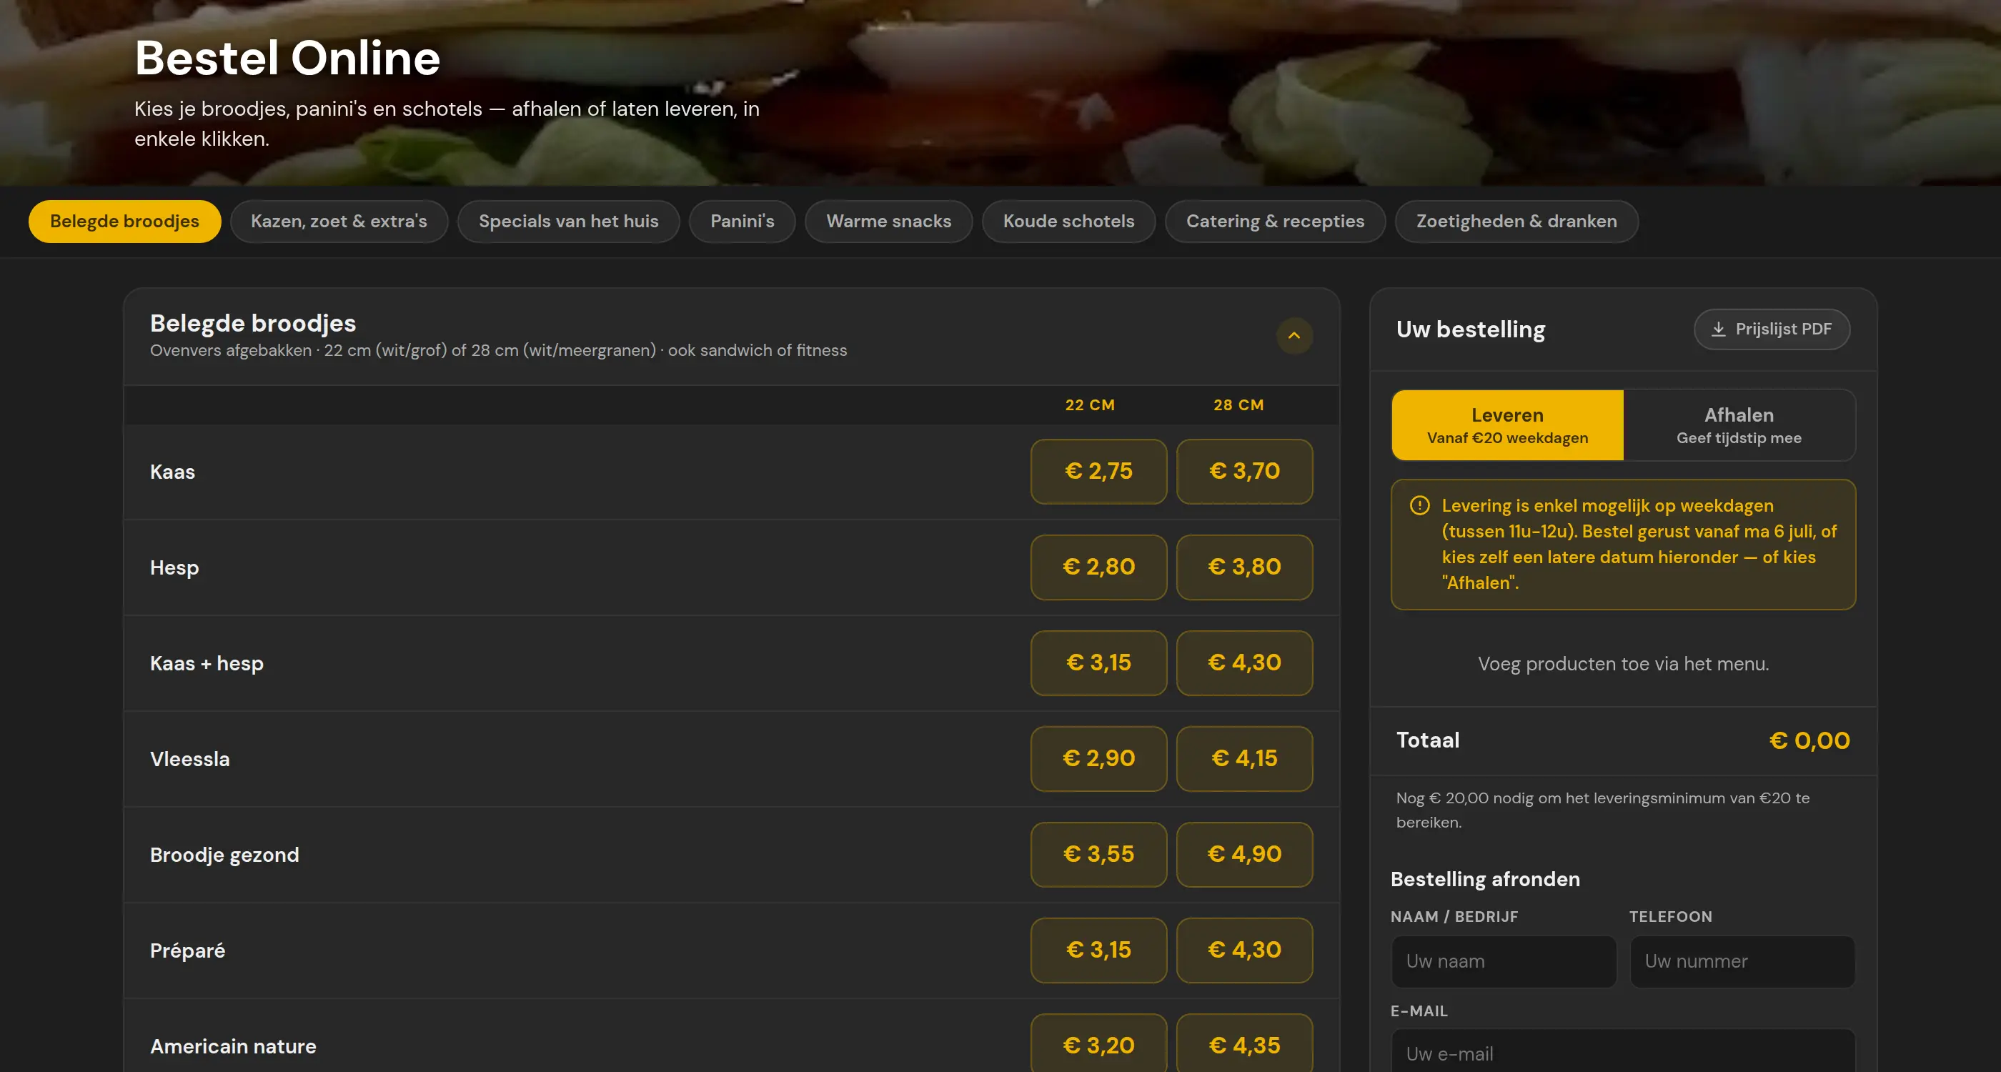Focus the Uw nummer phone field
2001x1072 pixels.
[1742, 962]
